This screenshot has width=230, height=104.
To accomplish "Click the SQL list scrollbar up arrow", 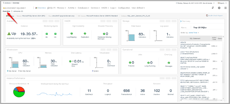I will tap(223, 37).
